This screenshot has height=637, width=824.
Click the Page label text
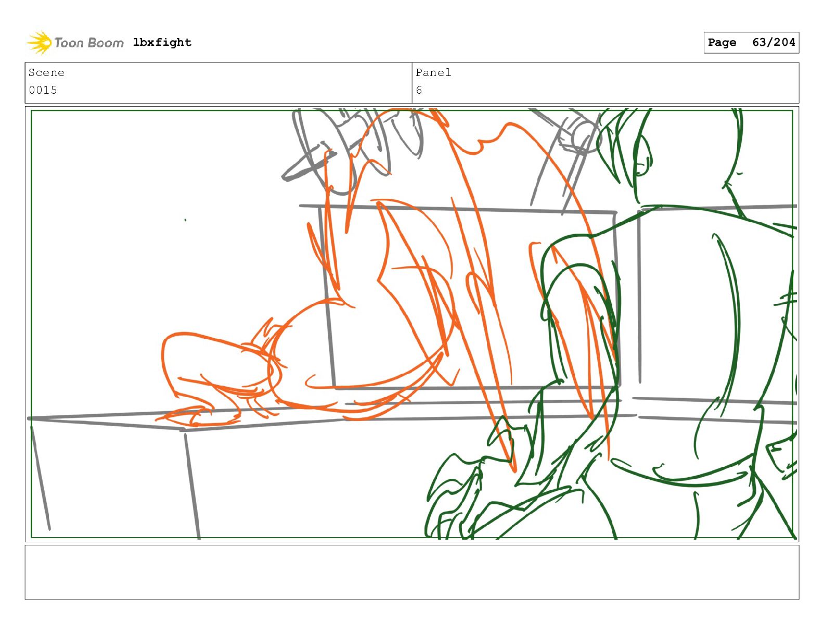722,43
